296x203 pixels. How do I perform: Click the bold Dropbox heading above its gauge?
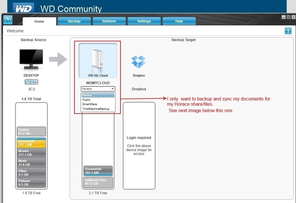point(139,89)
